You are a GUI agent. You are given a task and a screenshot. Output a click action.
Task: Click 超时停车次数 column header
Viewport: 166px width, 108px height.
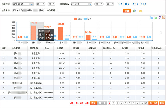[x=111, y=48]
